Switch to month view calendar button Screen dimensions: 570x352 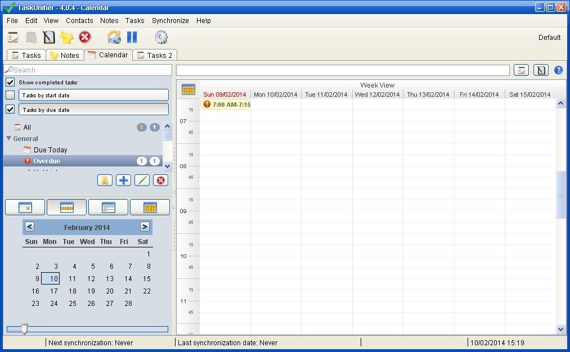[x=150, y=207]
